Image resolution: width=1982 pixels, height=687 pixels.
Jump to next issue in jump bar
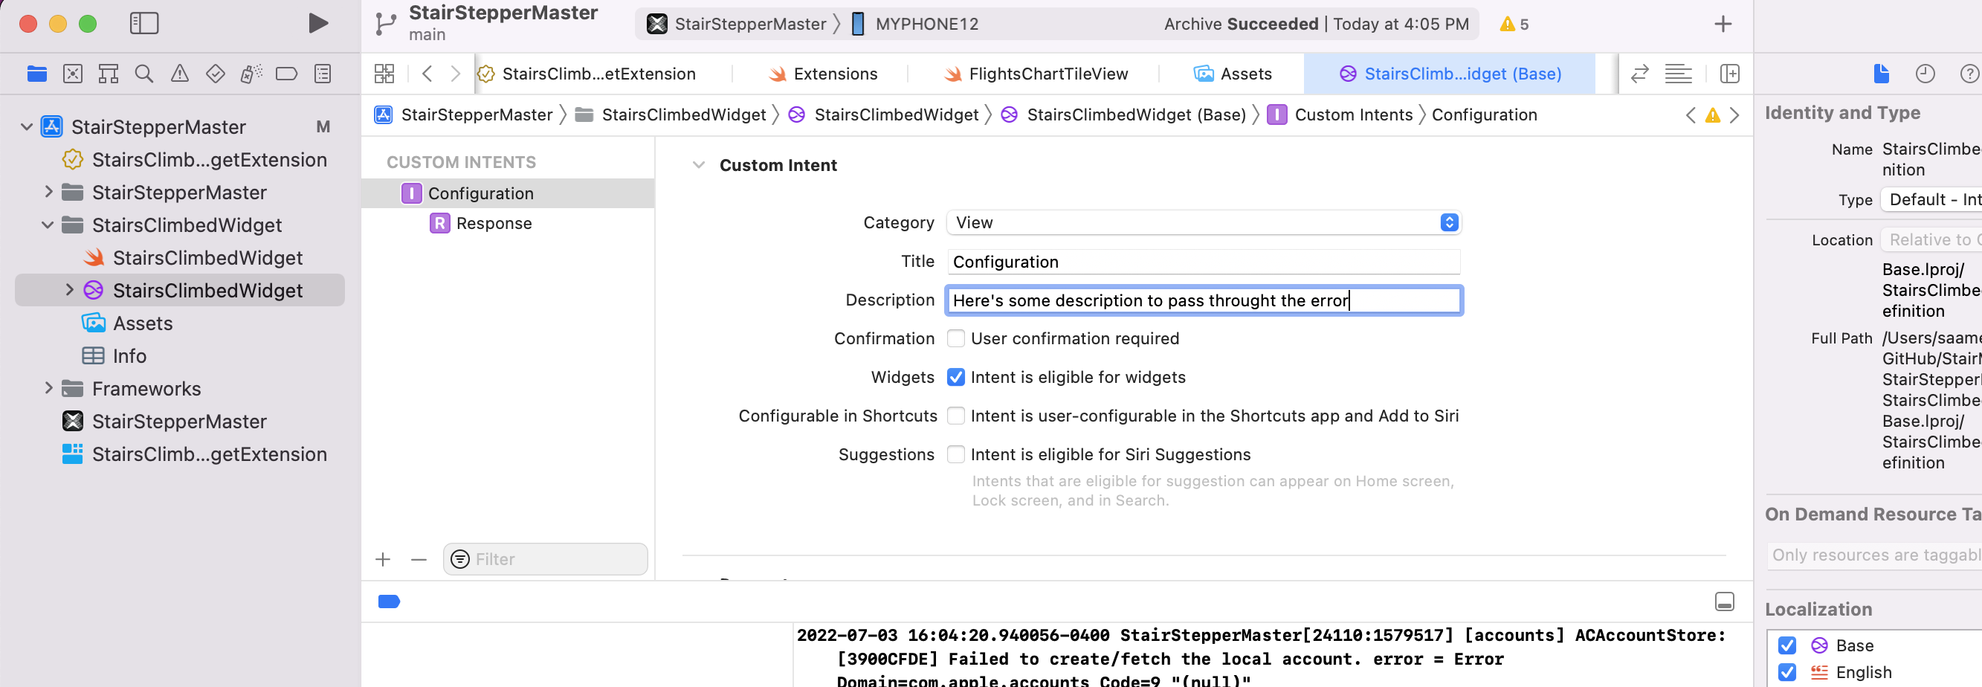[1734, 115]
